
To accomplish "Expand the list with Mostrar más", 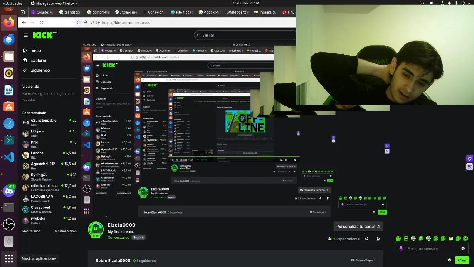I will click(31, 231).
